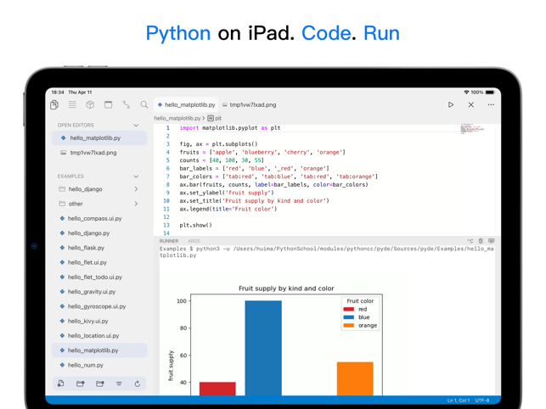Select the hello_django folder
The image size is (546, 409).
tap(99, 189)
